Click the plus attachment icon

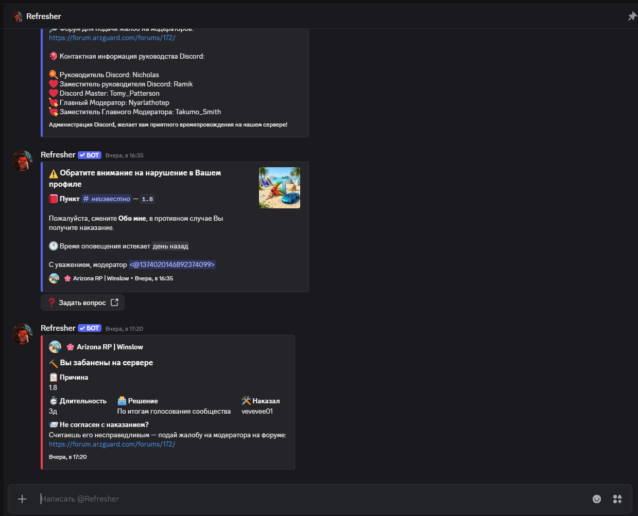22,499
